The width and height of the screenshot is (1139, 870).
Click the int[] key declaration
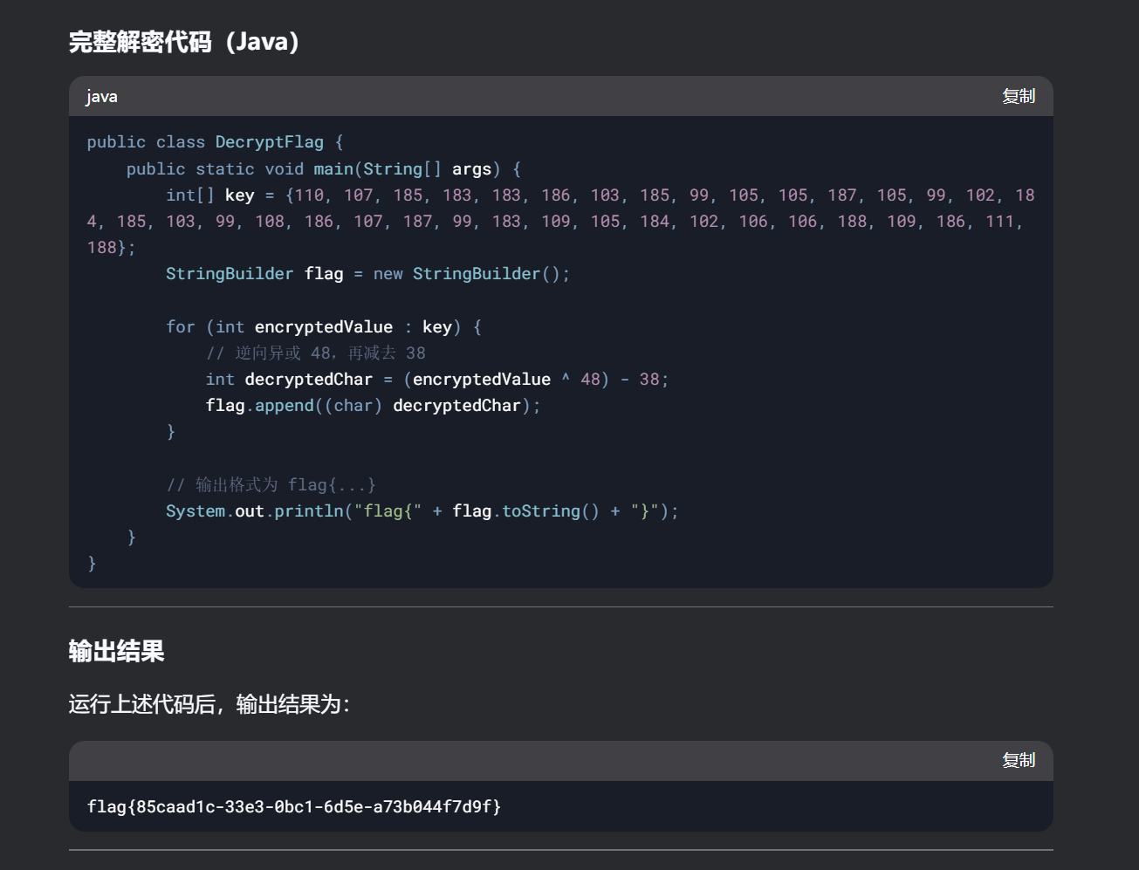(x=209, y=195)
